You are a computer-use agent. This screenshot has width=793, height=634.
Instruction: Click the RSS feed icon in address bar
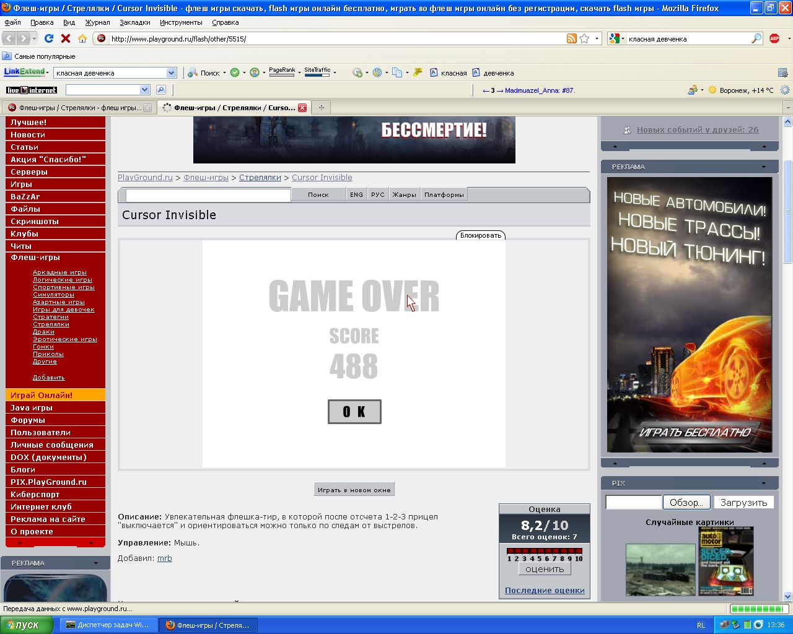pos(572,38)
